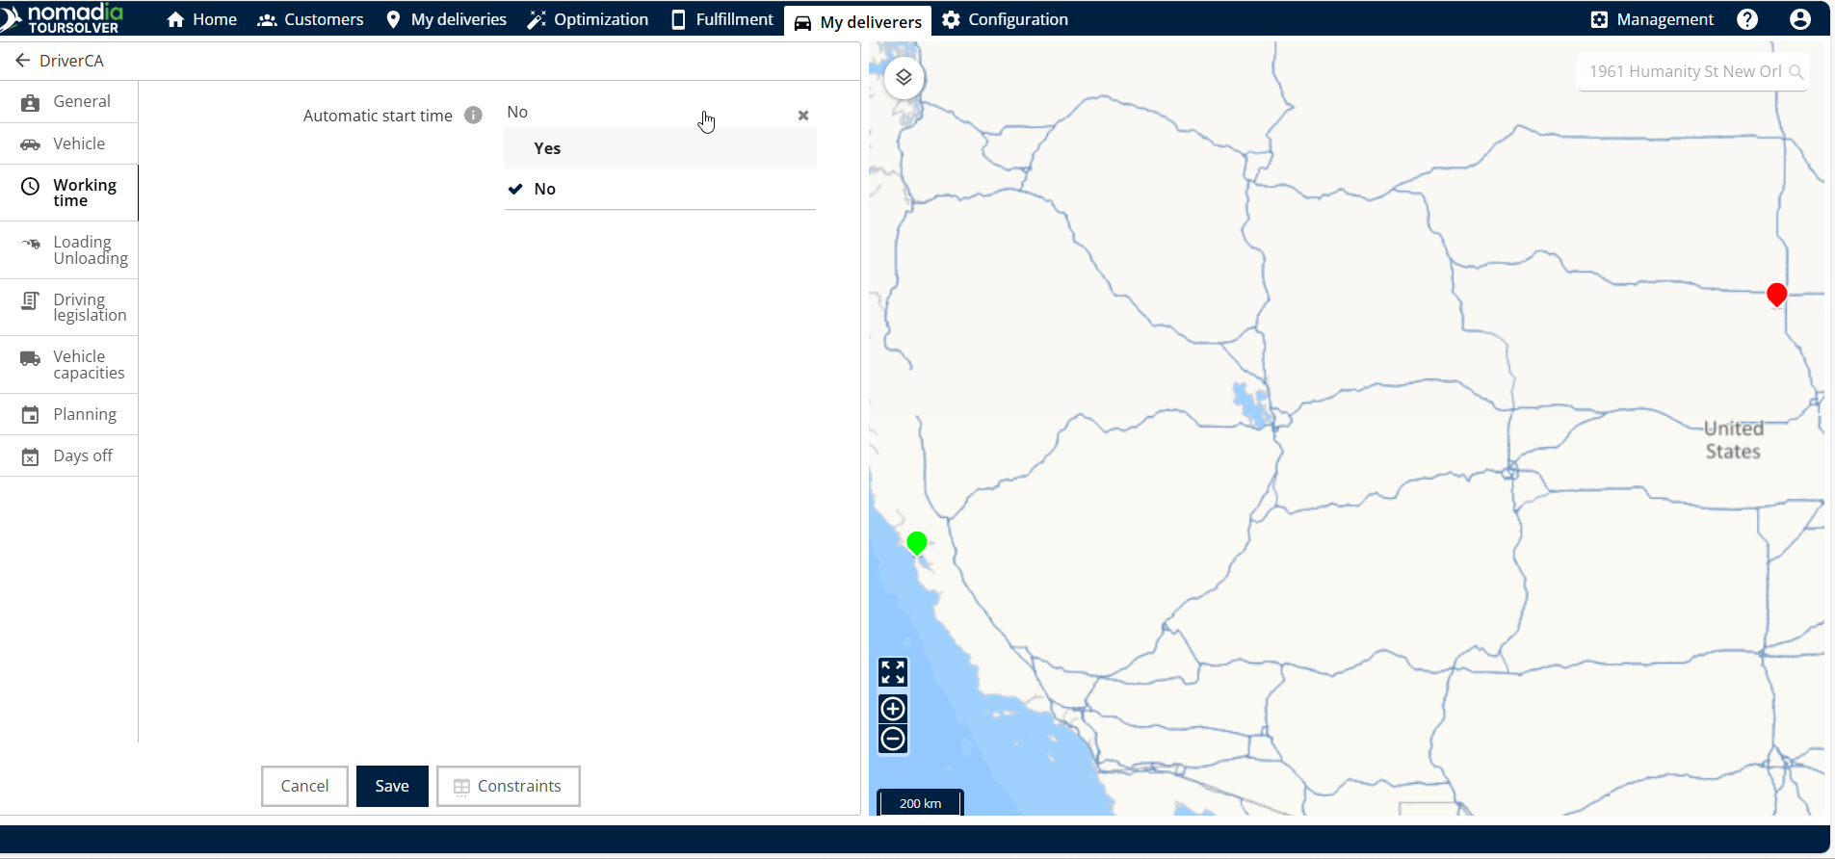Viewport: 1835px width, 859px height.
Task: Clear the Automatic start time selection
Action: [x=803, y=116]
